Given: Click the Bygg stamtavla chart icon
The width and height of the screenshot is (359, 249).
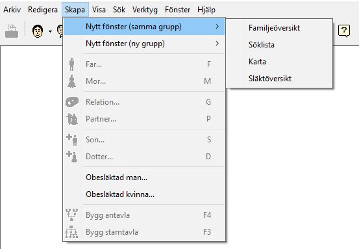Looking at the screenshot, I should pos(71,232).
